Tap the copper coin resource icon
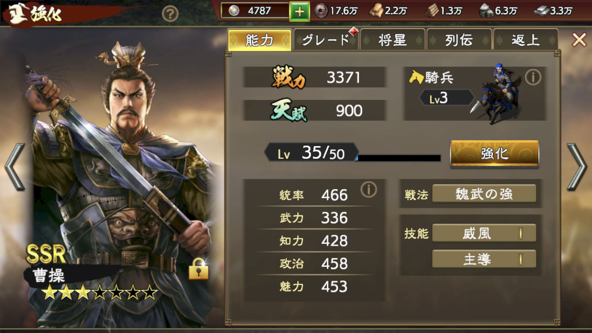 click(x=321, y=11)
